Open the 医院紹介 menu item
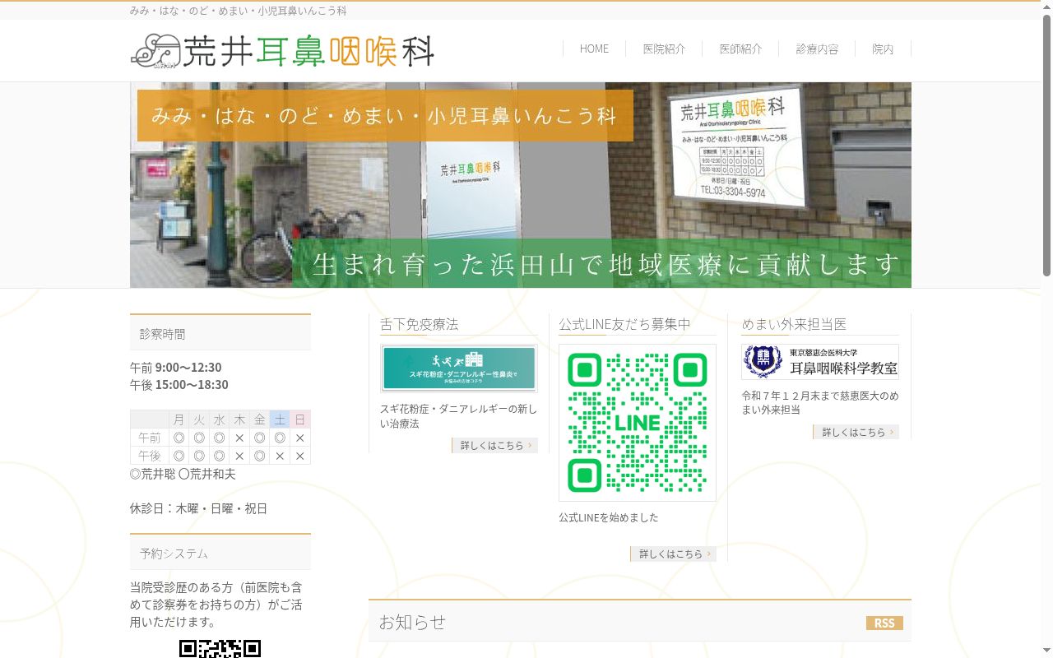1053x658 pixels. click(664, 49)
